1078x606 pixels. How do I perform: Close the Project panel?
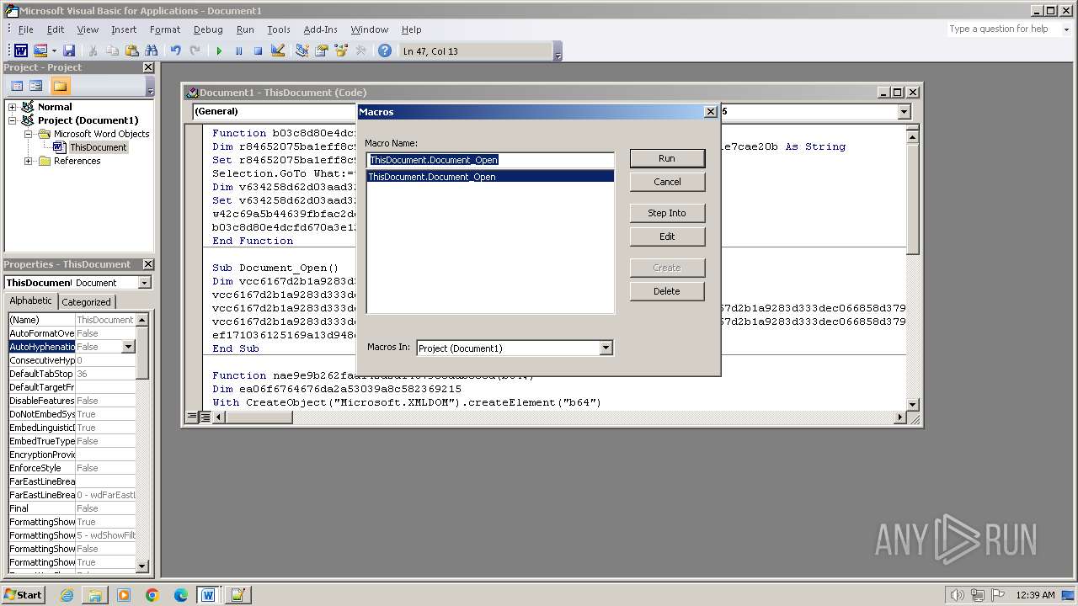click(x=148, y=67)
